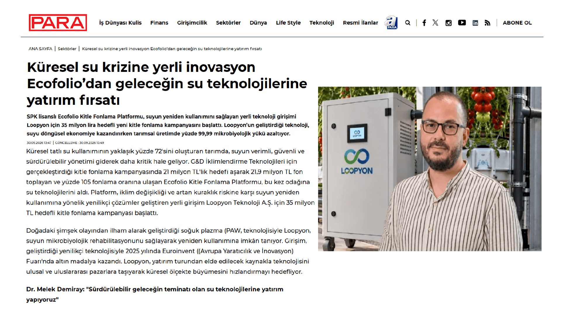This screenshot has width=561, height=315.
Task: Visit the X (Twitter) icon
Action: 435,23
